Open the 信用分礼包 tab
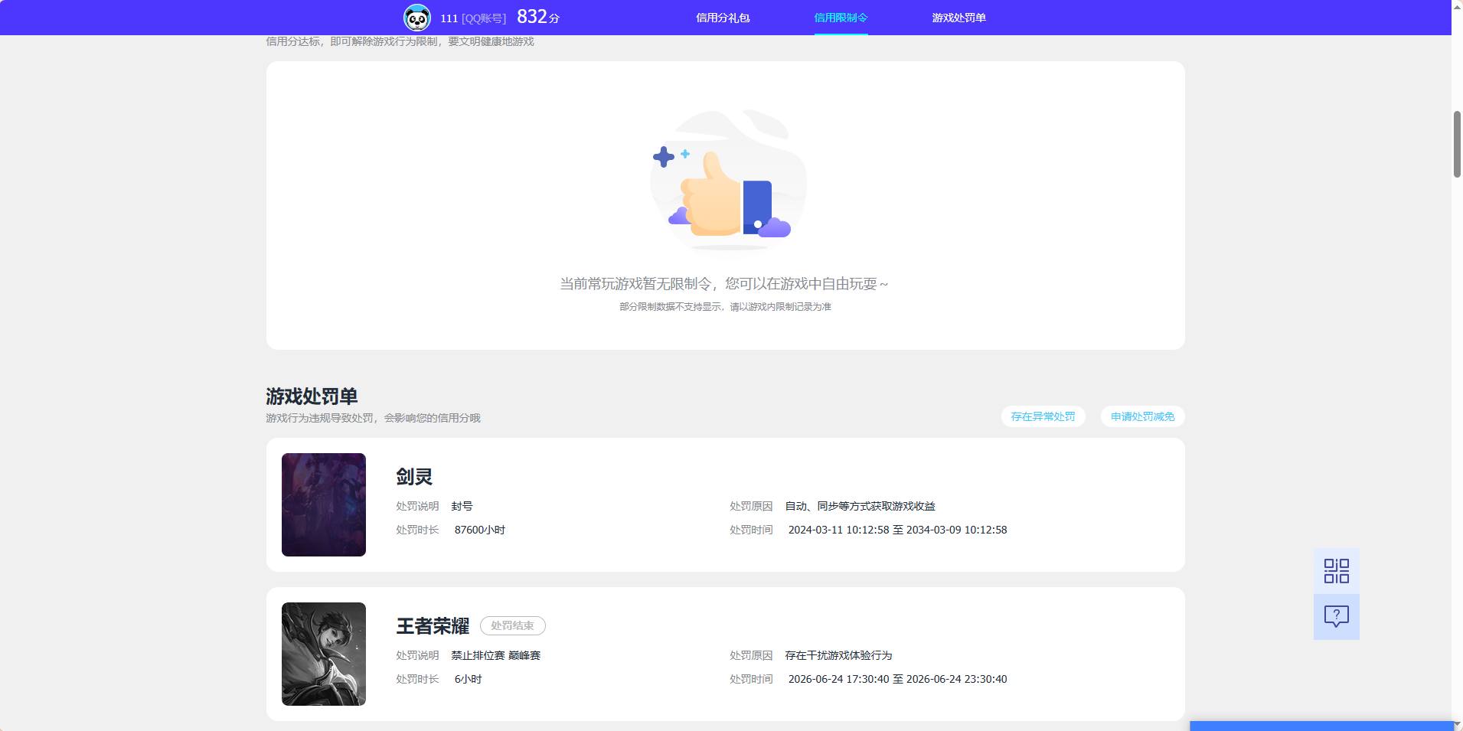1463x731 pixels. click(x=723, y=18)
